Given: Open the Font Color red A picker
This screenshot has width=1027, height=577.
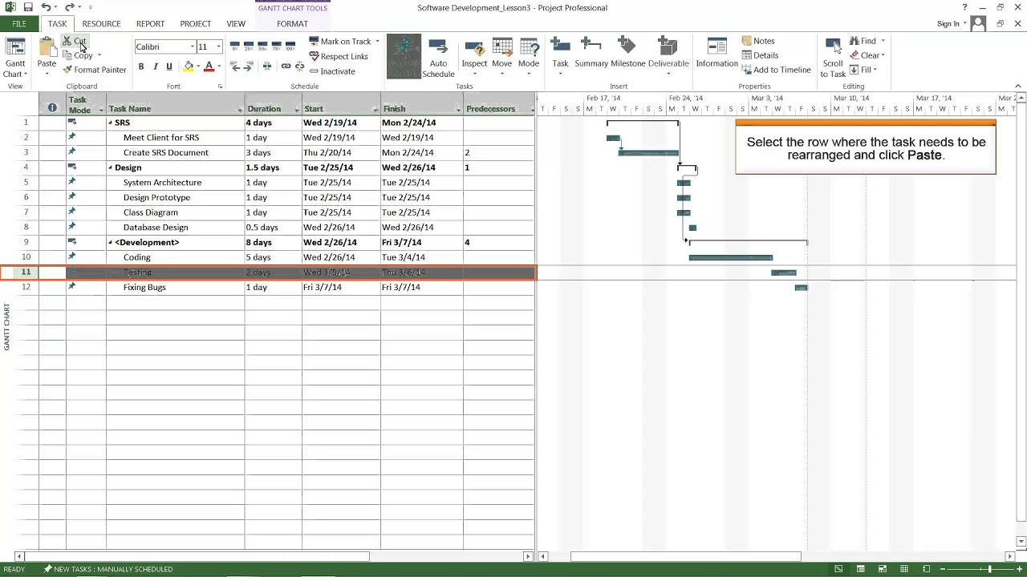Looking at the screenshot, I should (209, 67).
